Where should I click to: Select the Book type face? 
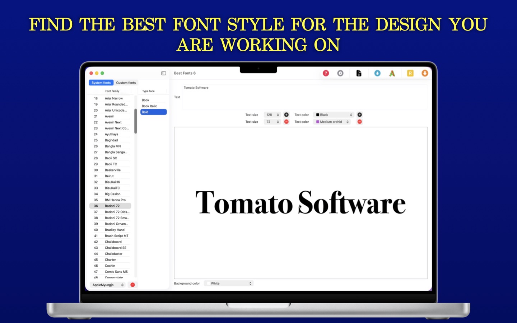click(x=153, y=100)
